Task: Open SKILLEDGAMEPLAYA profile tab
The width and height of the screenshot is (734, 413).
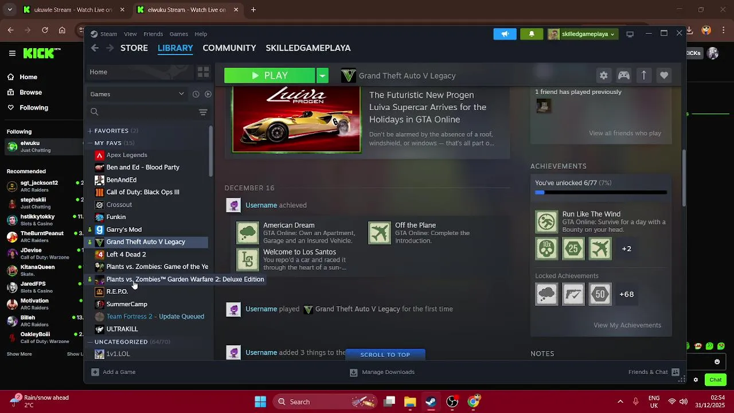Action: 308,48
